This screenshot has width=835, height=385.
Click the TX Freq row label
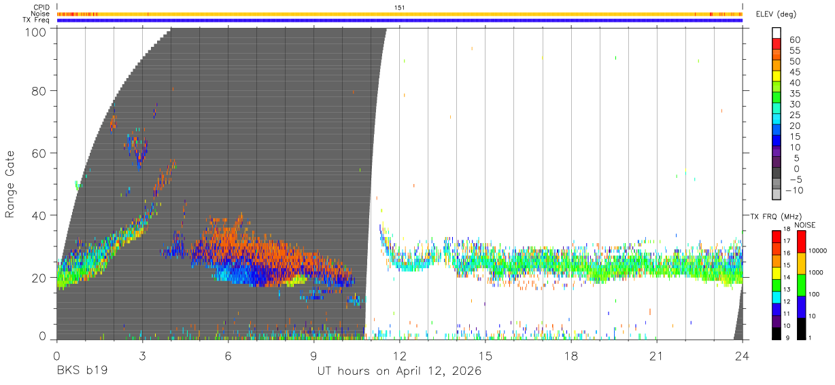pos(36,20)
